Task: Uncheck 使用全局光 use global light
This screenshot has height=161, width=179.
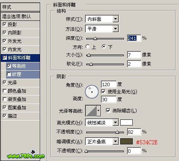Action: pos(103,91)
